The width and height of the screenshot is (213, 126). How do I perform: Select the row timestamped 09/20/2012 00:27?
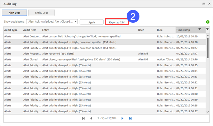click(x=105, y=111)
